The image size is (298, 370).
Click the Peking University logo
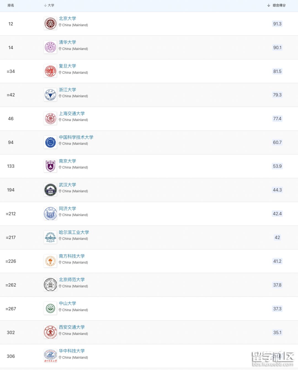coord(50,24)
